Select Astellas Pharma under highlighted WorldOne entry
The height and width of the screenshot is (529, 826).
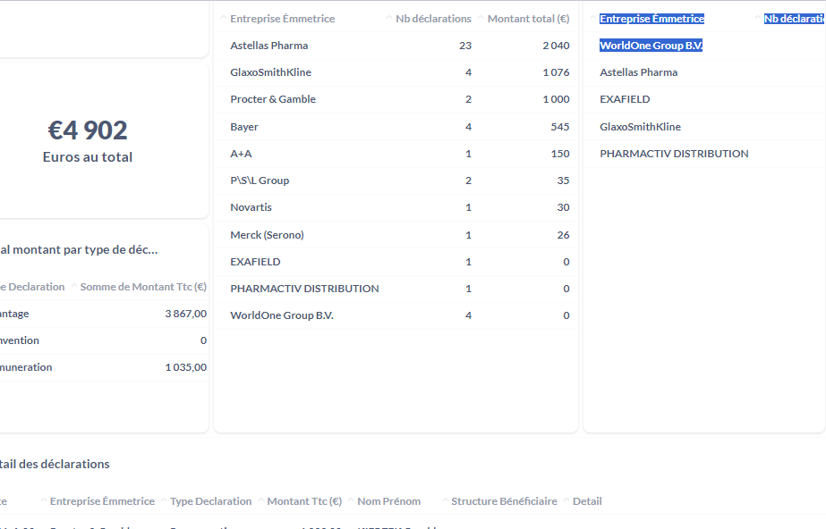tap(638, 72)
